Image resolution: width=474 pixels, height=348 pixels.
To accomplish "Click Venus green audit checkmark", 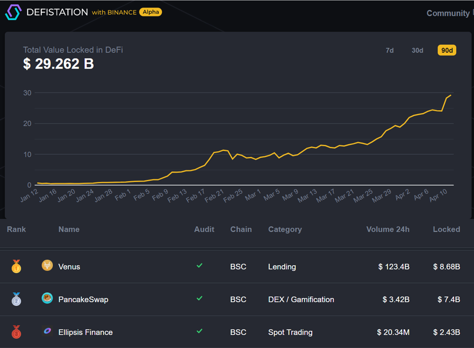I will point(199,265).
